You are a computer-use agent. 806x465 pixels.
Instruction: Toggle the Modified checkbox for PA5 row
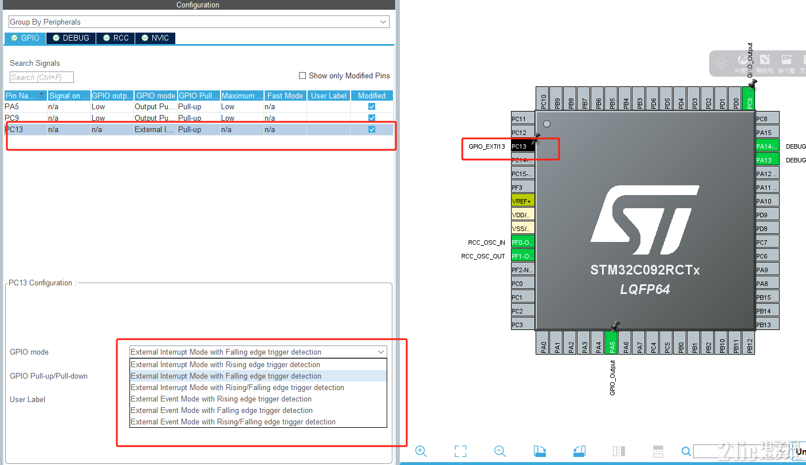pyautogui.click(x=372, y=106)
